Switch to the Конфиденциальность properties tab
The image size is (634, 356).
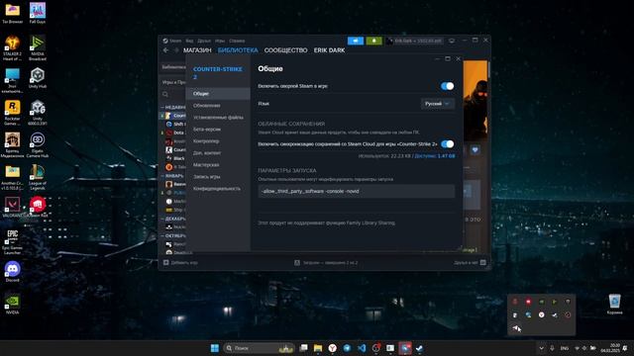tap(218, 189)
